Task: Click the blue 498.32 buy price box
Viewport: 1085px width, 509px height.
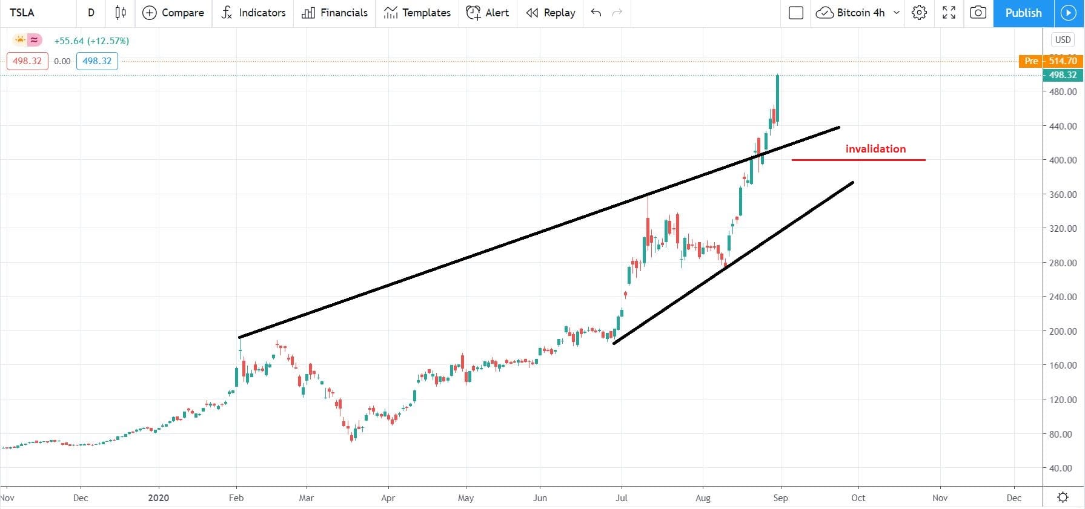Action: coord(97,61)
